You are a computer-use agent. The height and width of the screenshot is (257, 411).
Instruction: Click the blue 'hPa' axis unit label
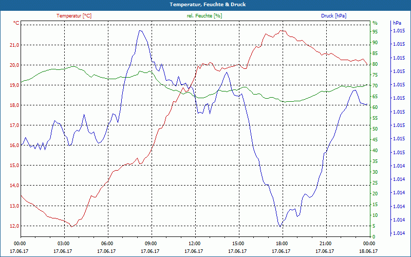[x=397, y=23]
